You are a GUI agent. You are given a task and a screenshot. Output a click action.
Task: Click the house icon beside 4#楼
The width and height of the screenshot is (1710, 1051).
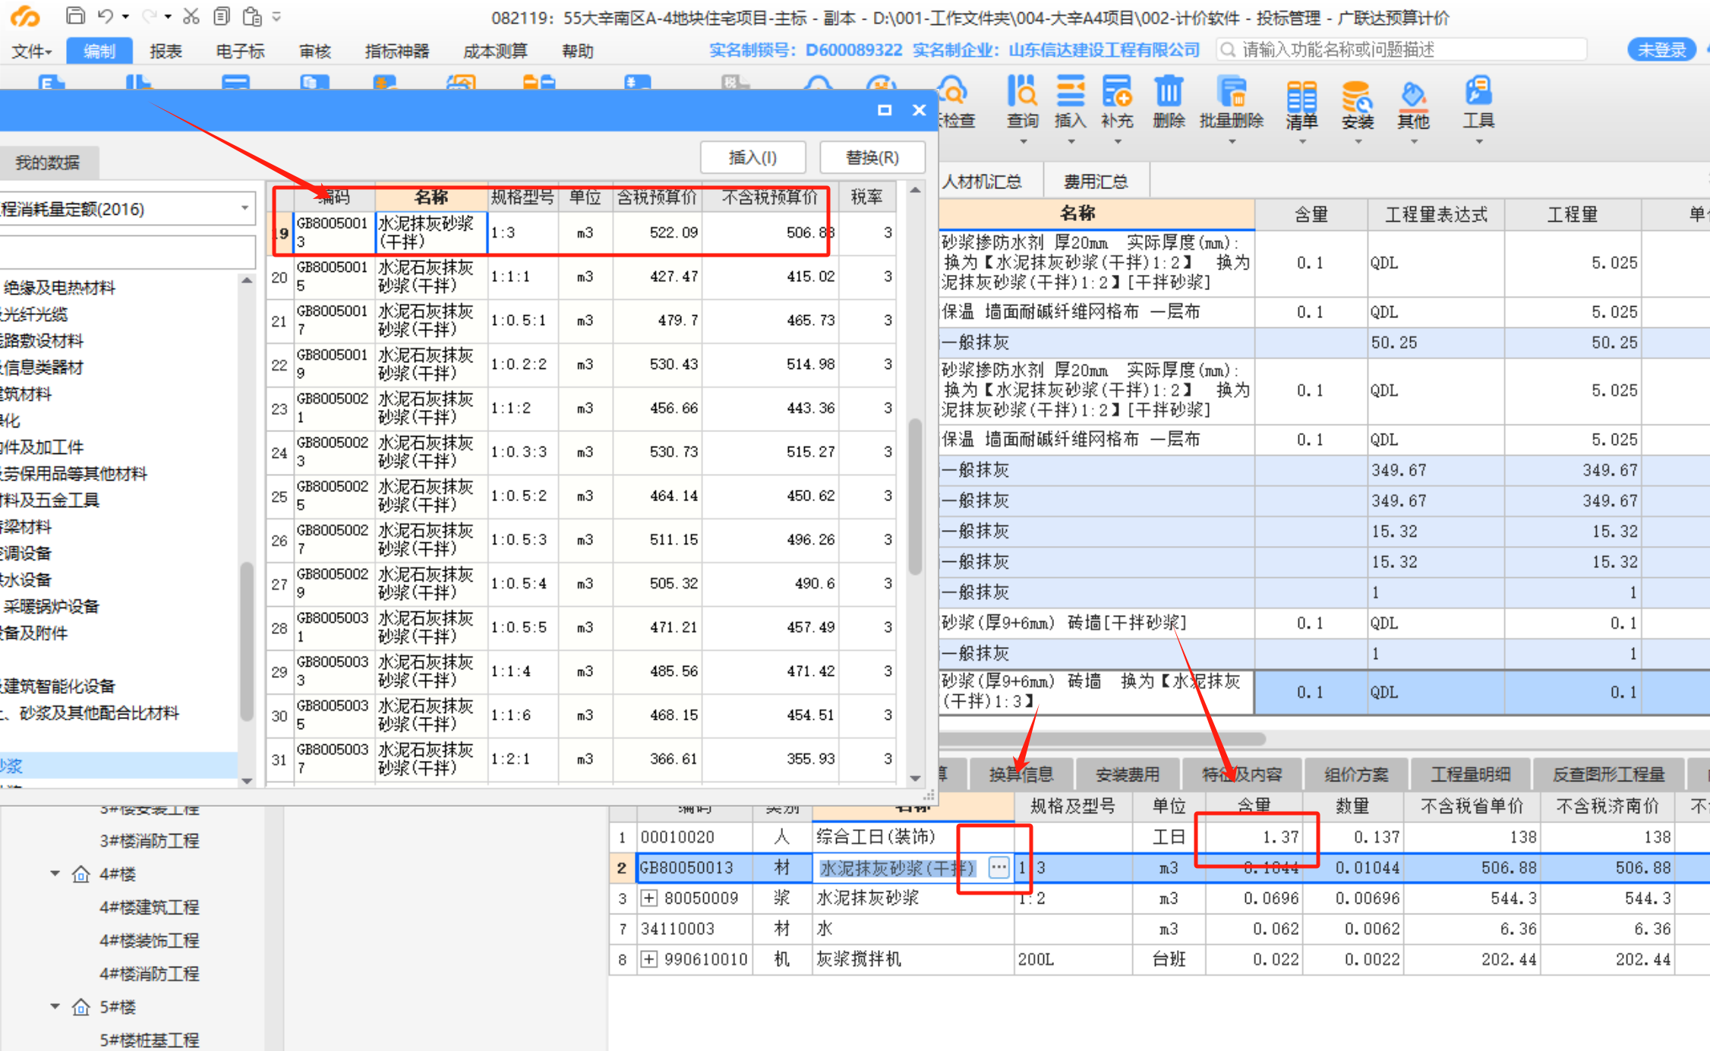point(80,874)
